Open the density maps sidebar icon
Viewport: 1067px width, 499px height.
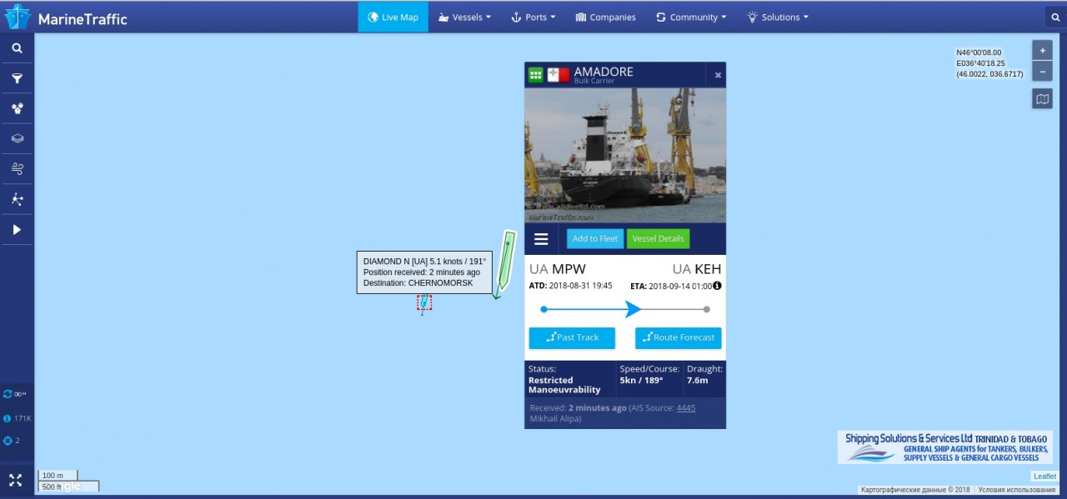point(17,199)
